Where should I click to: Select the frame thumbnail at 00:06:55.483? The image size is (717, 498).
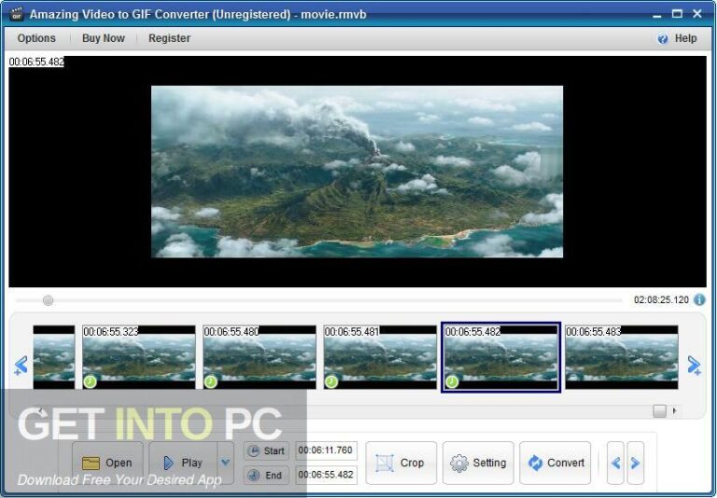[622, 357]
